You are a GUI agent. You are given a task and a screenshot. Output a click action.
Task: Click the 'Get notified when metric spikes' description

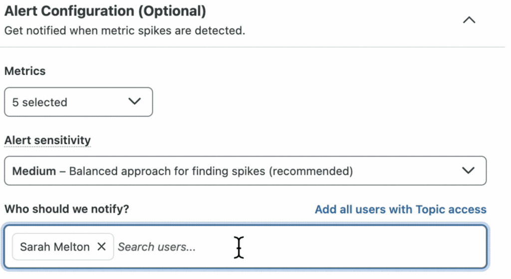(x=125, y=31)
